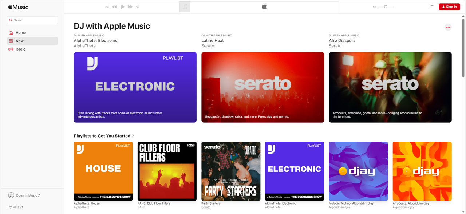Open small AlphaTheta: Electronic playlist cover
Screen dimensions: 466x214
[x=295, y=171]
